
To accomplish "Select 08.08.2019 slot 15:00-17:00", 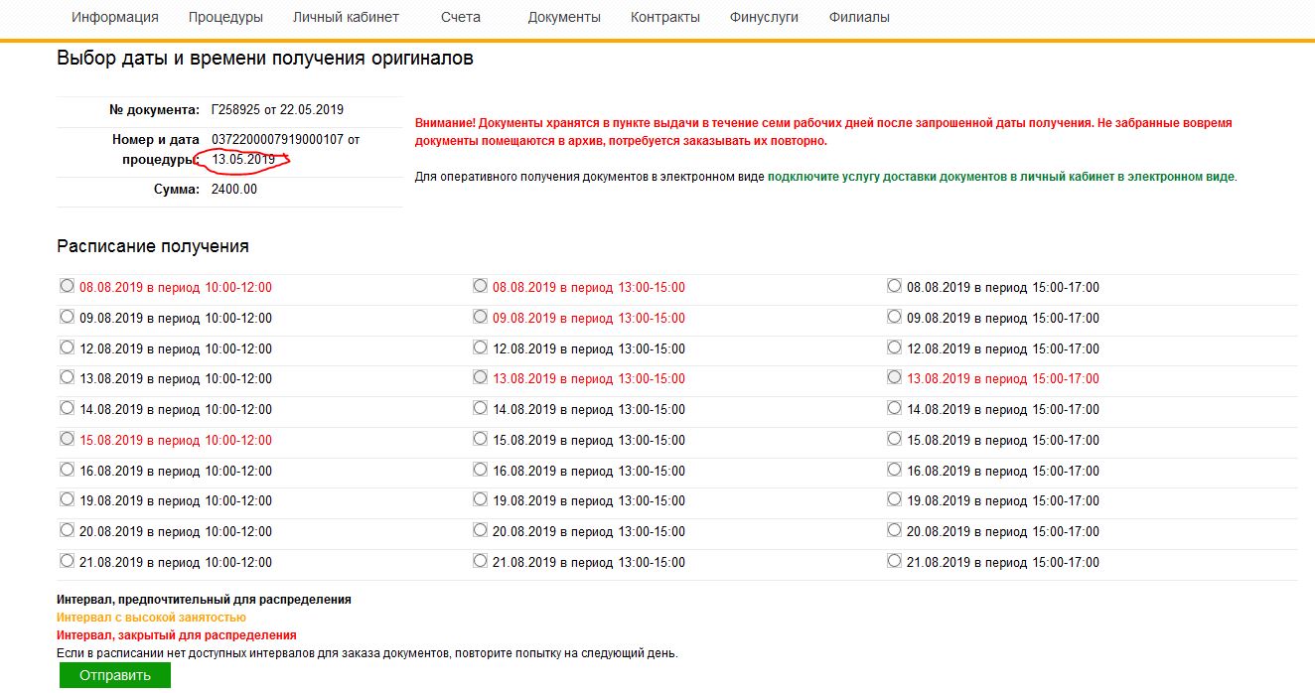I will [894, 286].
